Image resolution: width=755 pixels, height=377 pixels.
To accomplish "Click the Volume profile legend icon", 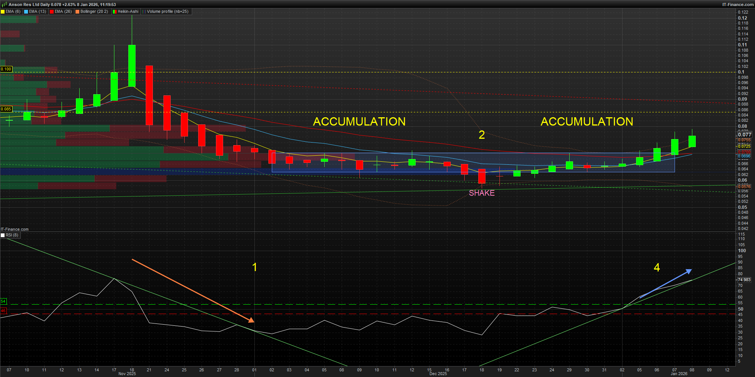I will 144,12.
